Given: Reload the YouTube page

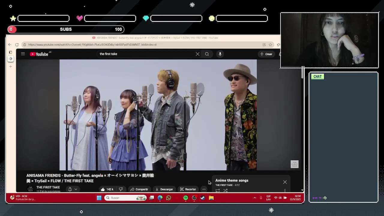Looking at the screenshot, I should point(17,45).
